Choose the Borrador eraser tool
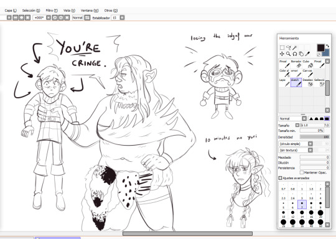This screenshot has width=336, height=239. pos(296,64)
